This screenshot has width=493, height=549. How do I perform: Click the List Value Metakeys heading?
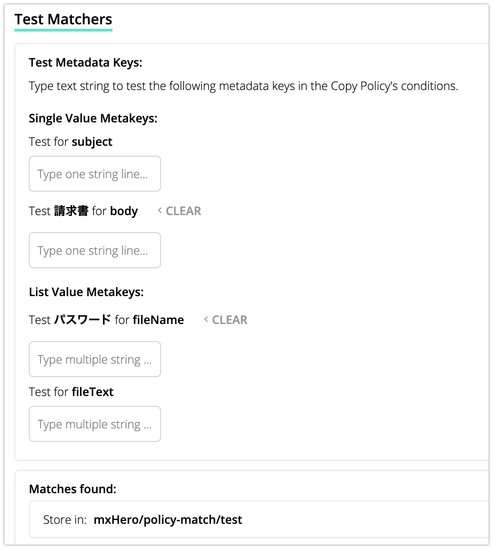86,292
